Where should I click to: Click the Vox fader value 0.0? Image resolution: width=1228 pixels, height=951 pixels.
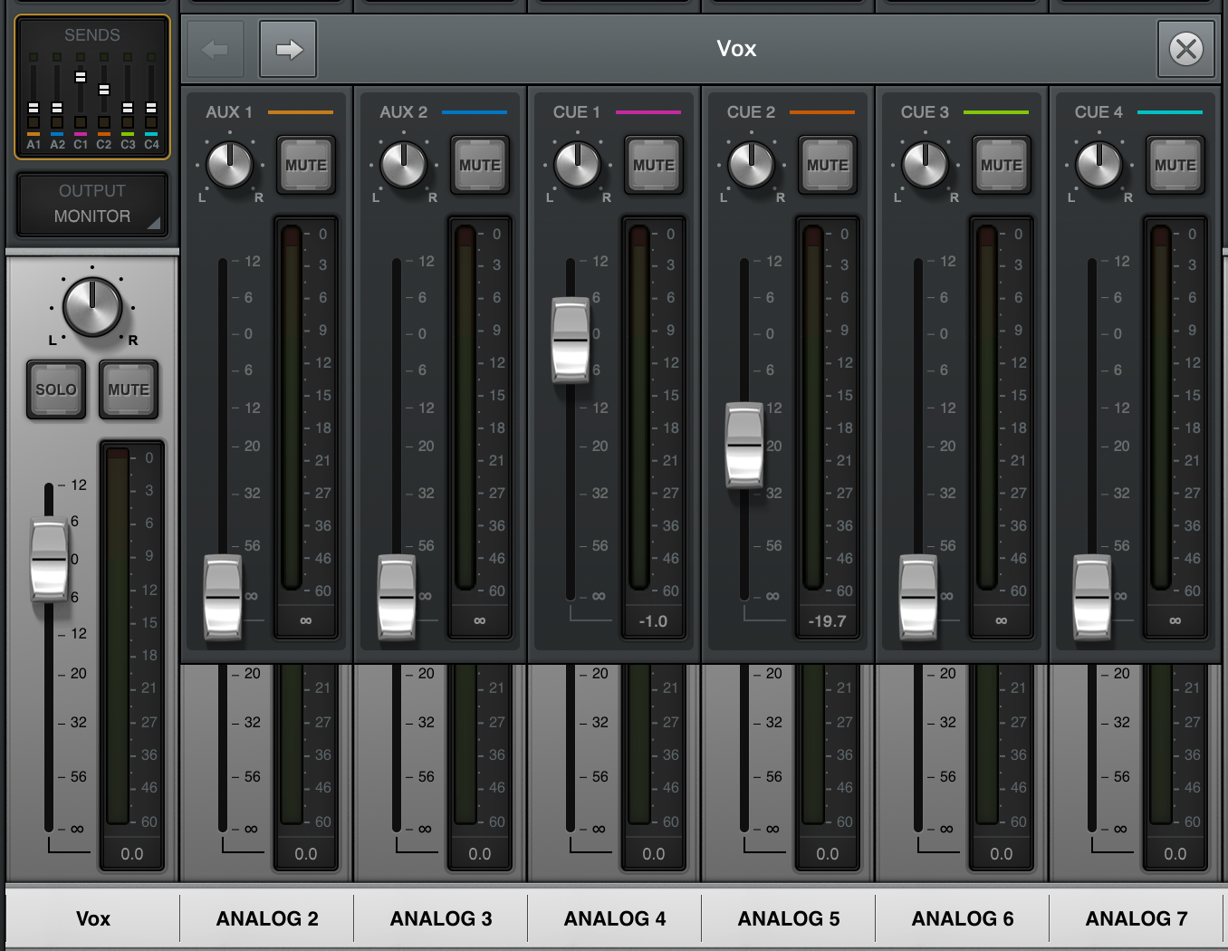pyautogui.click(x=132, y=853)
